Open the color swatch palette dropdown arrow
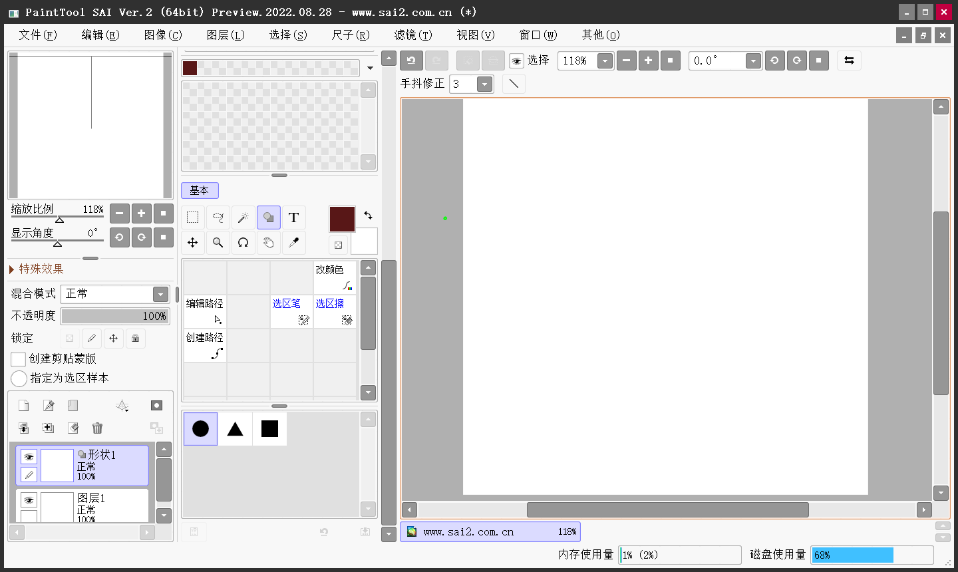Image resolution: width=958 pixels, height=572 pixels. pos(370,68)
